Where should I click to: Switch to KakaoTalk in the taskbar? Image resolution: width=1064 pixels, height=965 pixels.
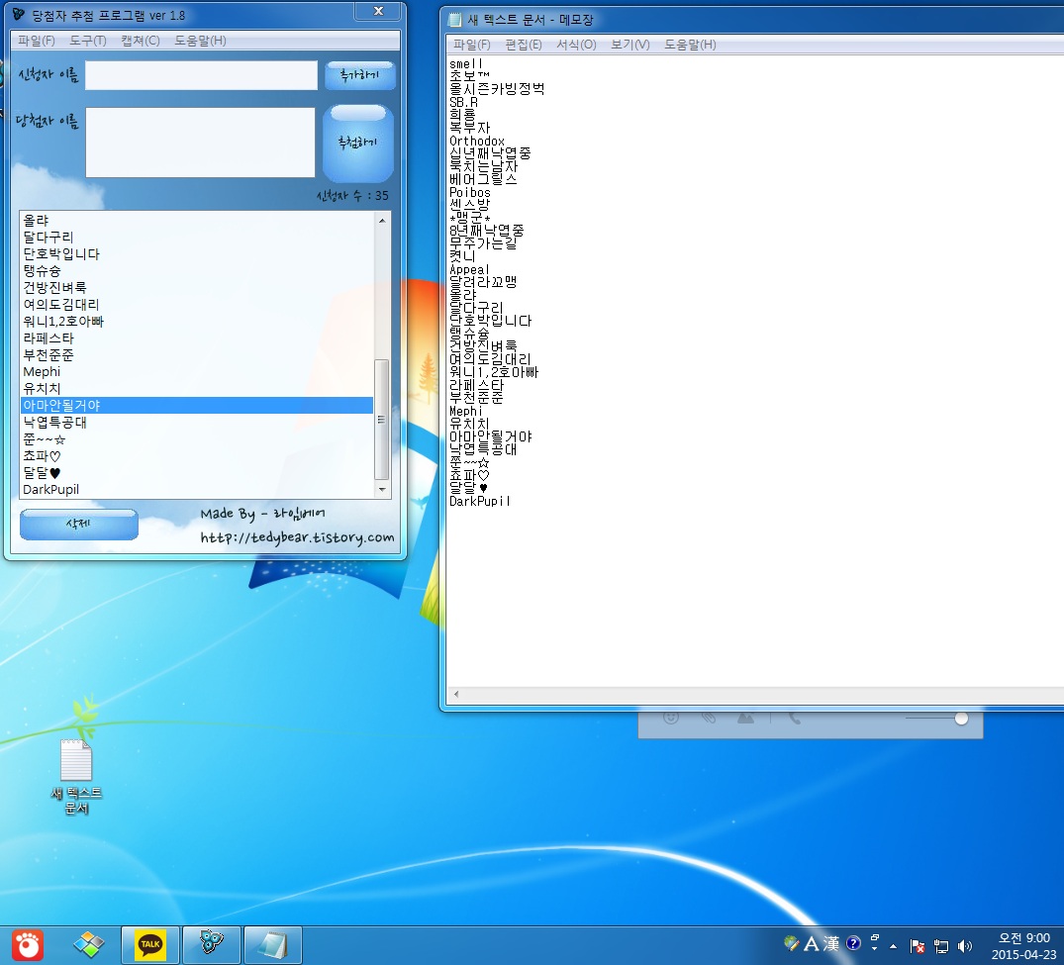150,944
